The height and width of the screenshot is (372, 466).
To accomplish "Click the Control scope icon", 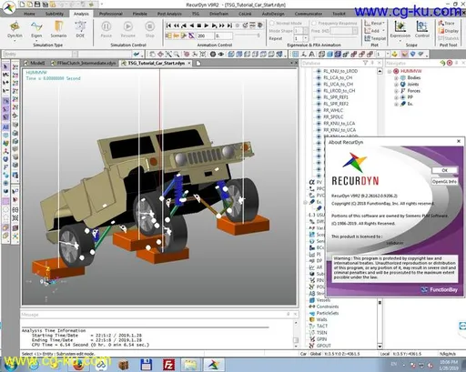I will click(x=422, y=29).
